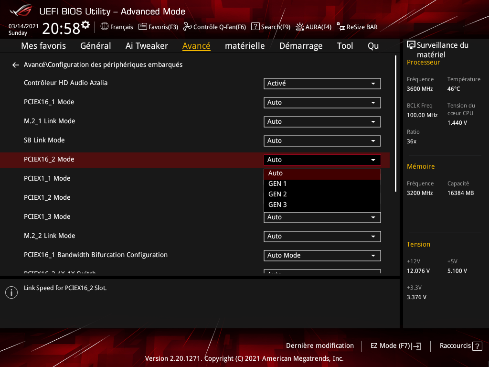Click the 12.076 V reading
The width and height of the screenshot is (489, 367).
click(x=418, y=271)
